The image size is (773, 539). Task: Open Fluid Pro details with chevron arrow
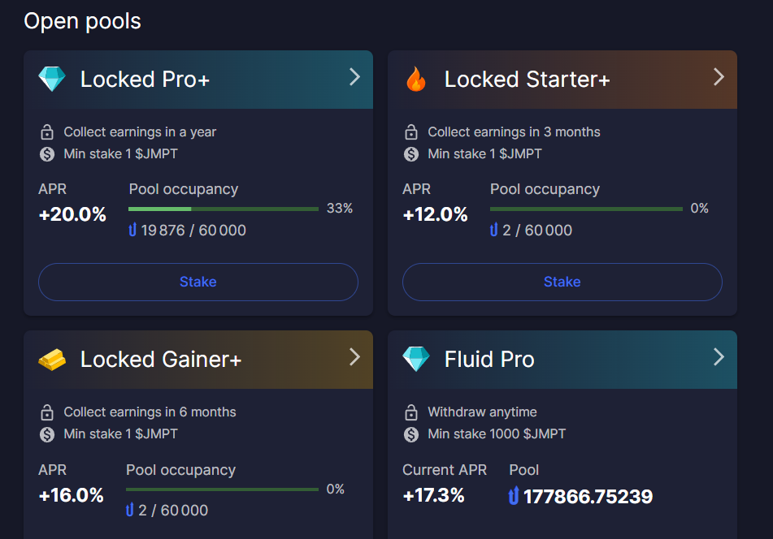tap(719, 357)
